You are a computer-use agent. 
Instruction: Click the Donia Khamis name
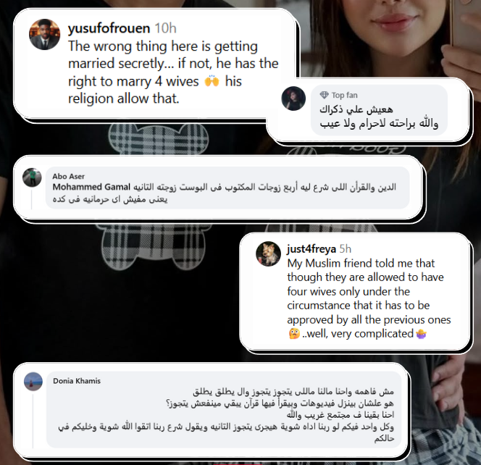[x=77, y=381]
